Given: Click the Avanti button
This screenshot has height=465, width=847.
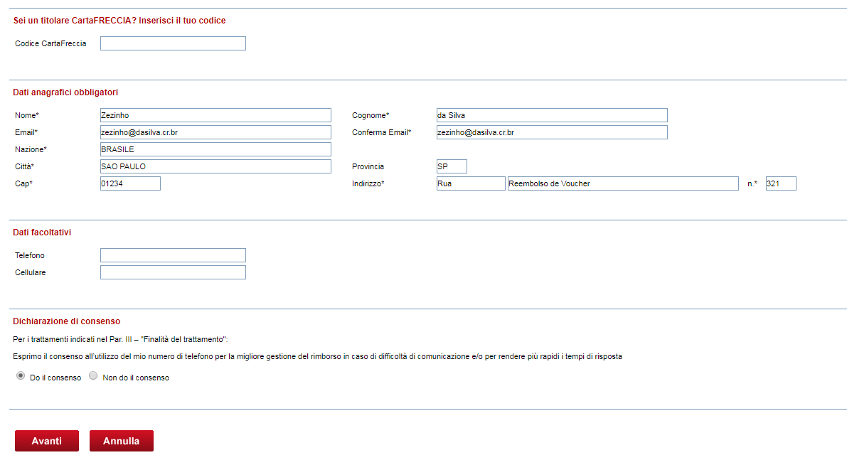Looking at the screenshot, I should pyautogui.click(x=47, y=441).
